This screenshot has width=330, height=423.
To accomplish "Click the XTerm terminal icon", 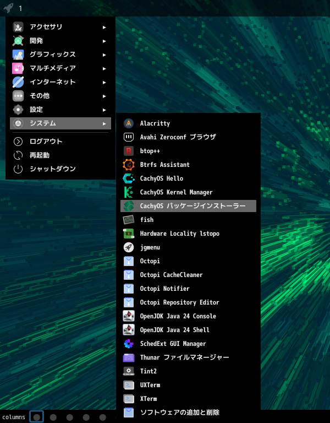I will [x=129, y=399].
